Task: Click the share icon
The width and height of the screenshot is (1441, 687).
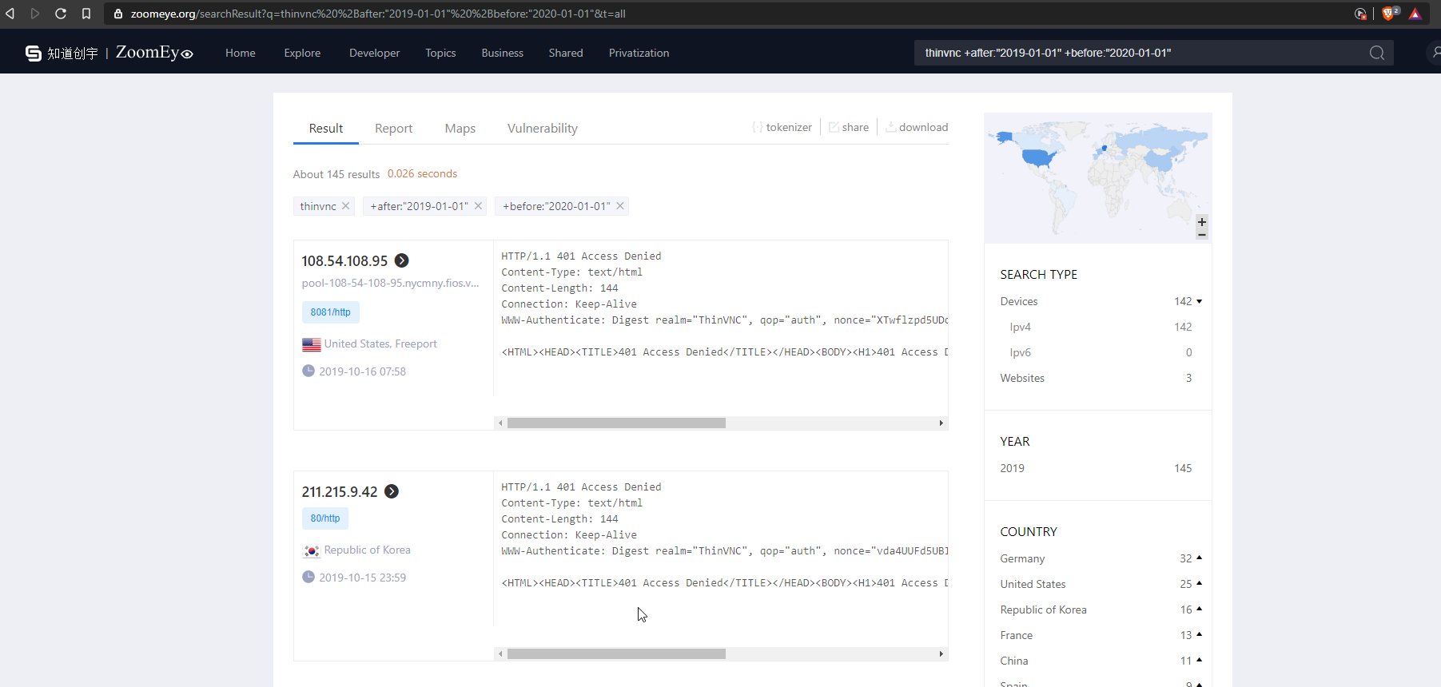Action: 834,127
